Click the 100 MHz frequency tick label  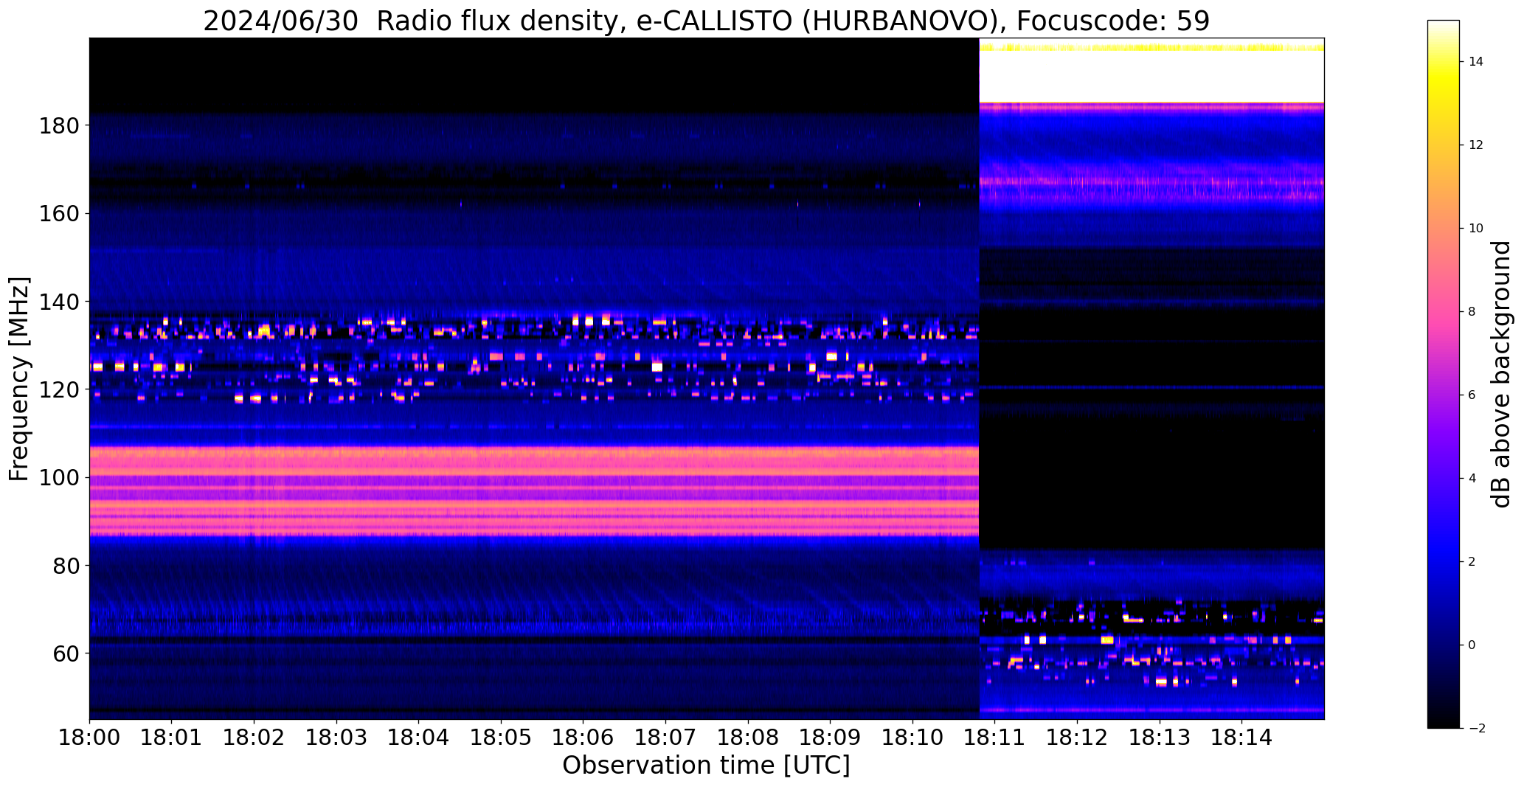coord(58,477)
